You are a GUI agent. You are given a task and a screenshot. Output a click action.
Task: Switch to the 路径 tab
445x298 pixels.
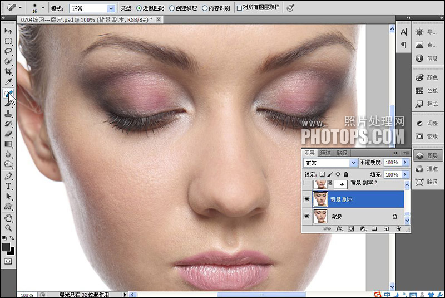click(x=342, y=153)
